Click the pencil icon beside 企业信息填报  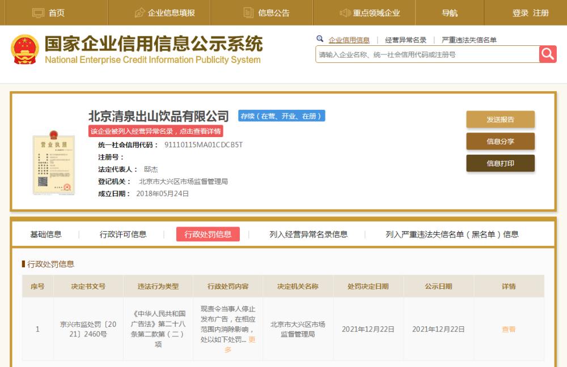[139, 13]
